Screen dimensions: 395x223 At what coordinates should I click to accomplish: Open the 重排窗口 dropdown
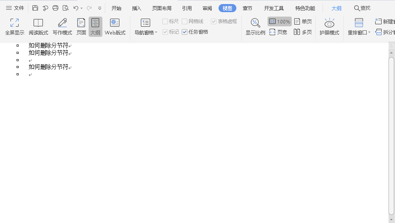coord(359,32)
